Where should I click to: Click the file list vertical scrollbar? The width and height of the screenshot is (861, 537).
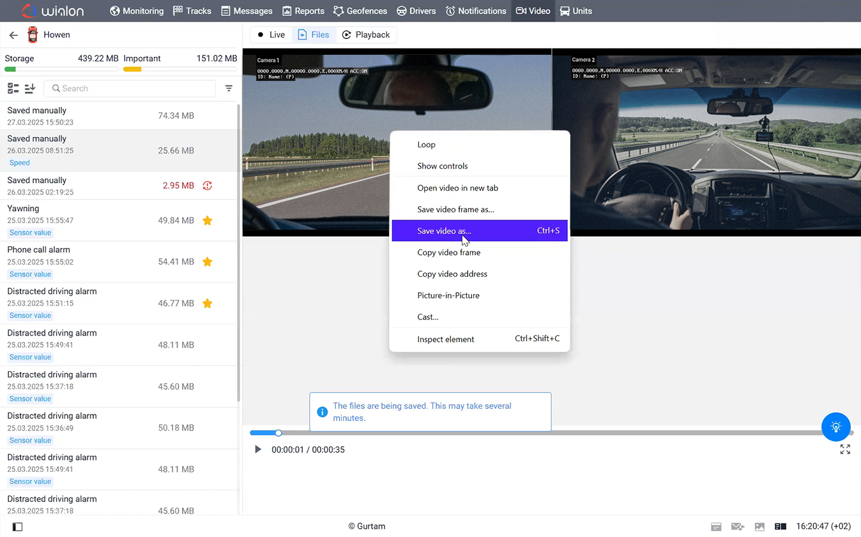coord(239,253)
